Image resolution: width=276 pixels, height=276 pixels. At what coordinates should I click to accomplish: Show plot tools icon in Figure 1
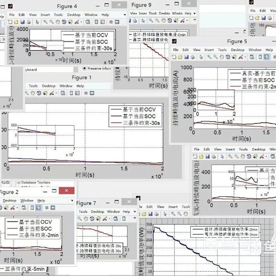pos(92,93)
